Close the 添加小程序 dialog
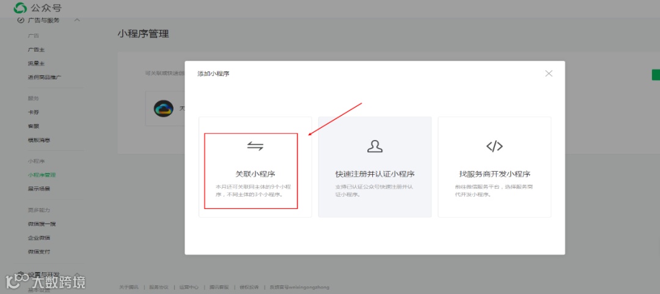The height and width of the screenshot is (294, 660). point(548,73)
